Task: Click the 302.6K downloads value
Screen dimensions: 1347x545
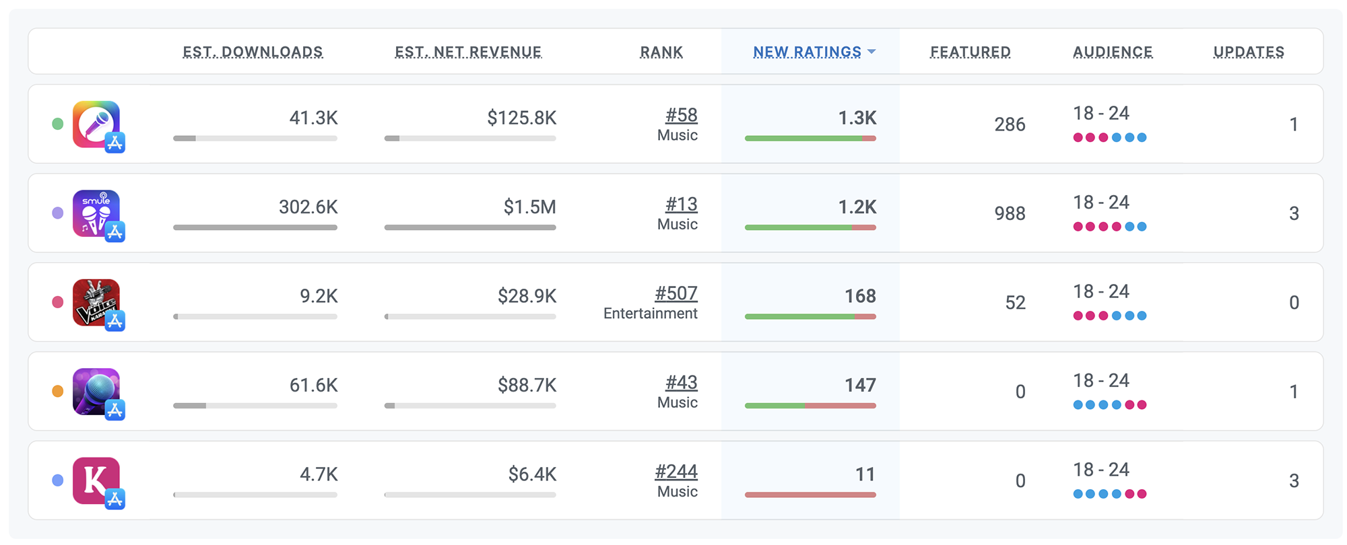Action: [308, 207]
